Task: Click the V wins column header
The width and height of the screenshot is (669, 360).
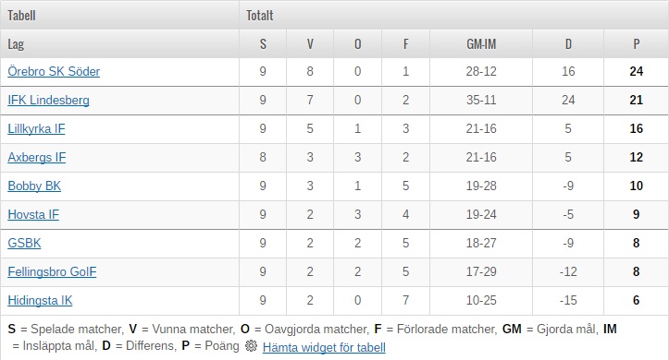Action: click(x=310, y=43)
